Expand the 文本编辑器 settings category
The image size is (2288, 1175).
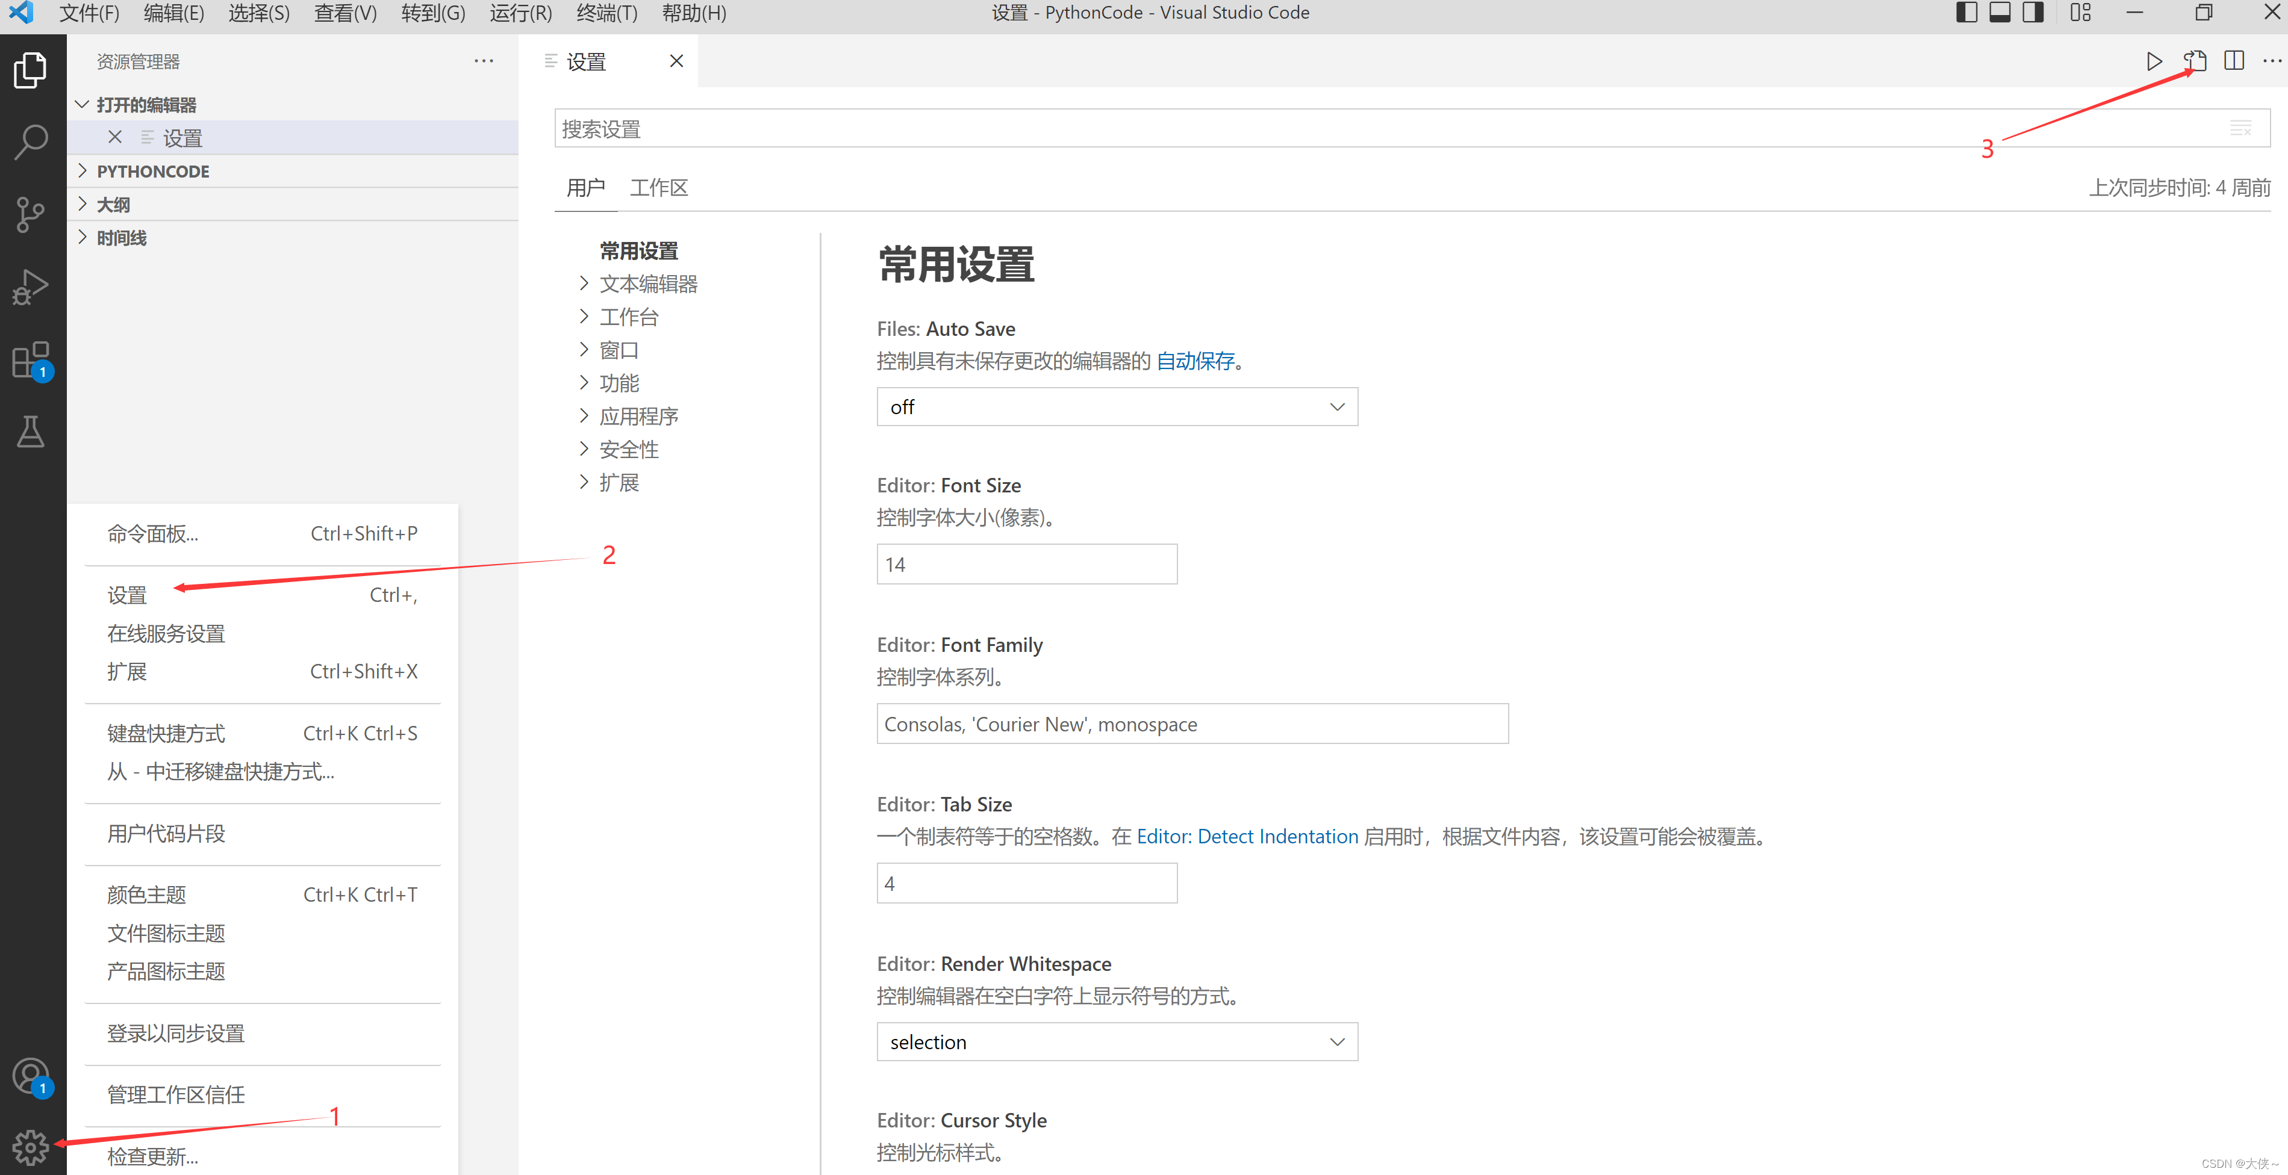click(647, 284)
